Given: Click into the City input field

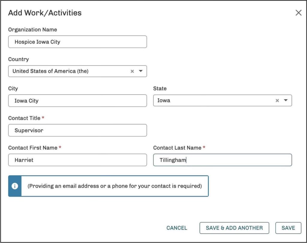Looking at the screenshot, I should [x=77, y=101].
